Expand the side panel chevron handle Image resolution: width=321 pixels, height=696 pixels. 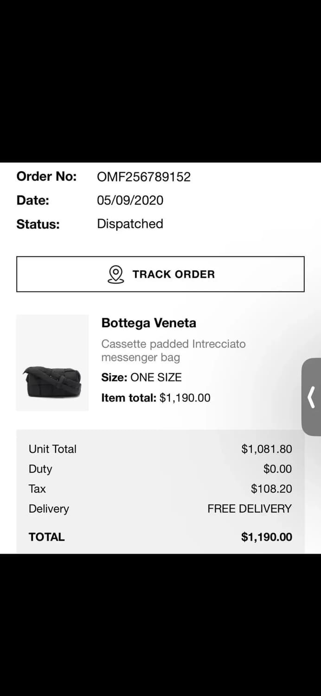[x=312, y=397]
